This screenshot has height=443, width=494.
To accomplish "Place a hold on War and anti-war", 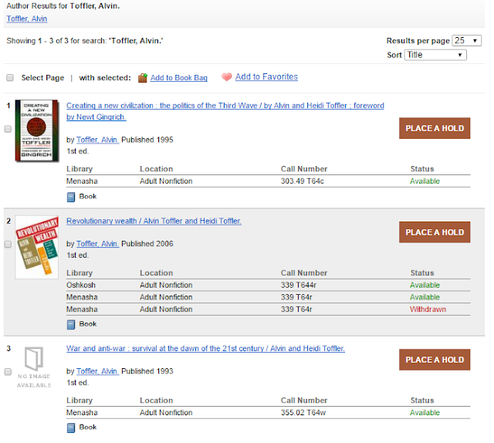I will pos(435,360).
